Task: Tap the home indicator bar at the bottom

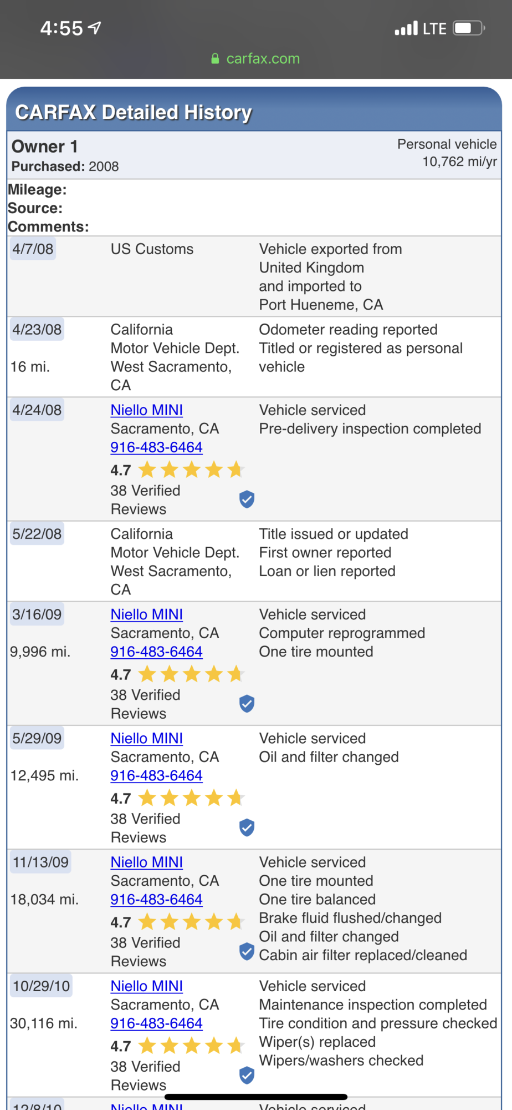Action: [256, 1097]
